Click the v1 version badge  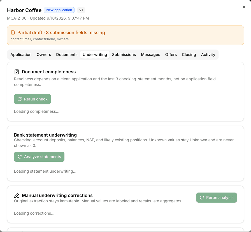pos(81,10)
